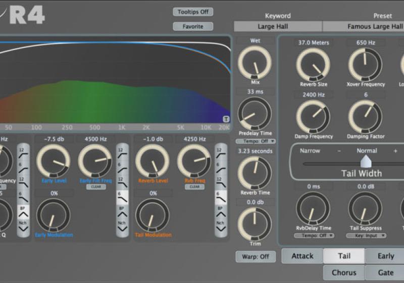Select 12 dB high-pass beside Early Filt Freq
Image resolution: width=404 pixels, height=283 pixels.
[x=122, y=154]
